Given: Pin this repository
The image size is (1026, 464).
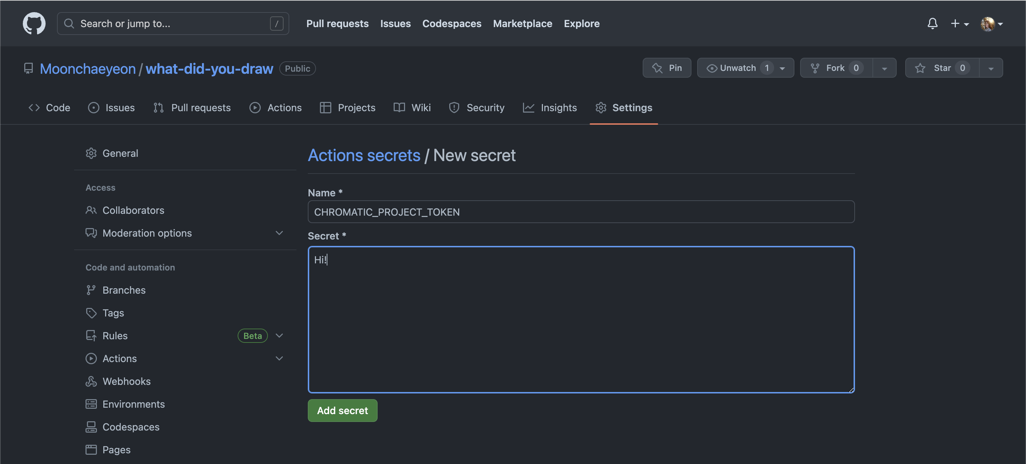Looking at the screenshot, I should pos(667,68).
